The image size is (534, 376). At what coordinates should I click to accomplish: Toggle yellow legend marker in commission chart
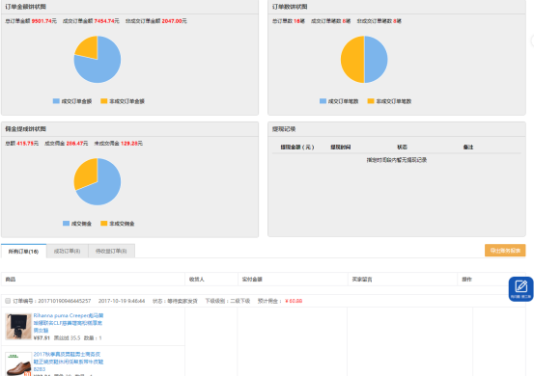pyautogui.click(x=104, y=224)
